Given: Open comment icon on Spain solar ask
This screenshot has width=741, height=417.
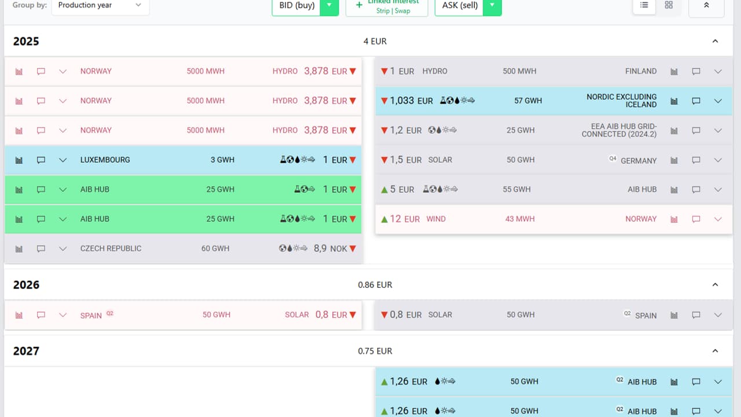Looking at the screenshot, I should coord(696,315).
